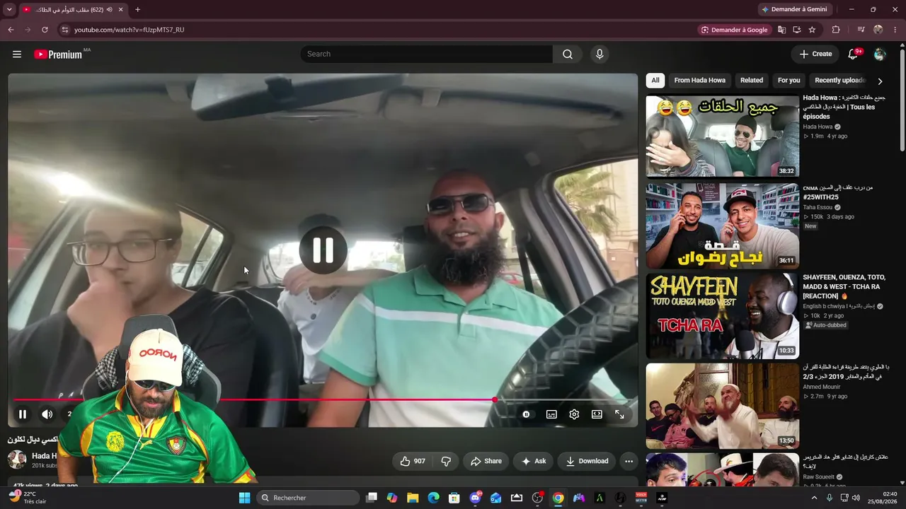Open File Explorer from taskbar
The width and height of the screenshot is (906, 509).
(x=413, y=498)
